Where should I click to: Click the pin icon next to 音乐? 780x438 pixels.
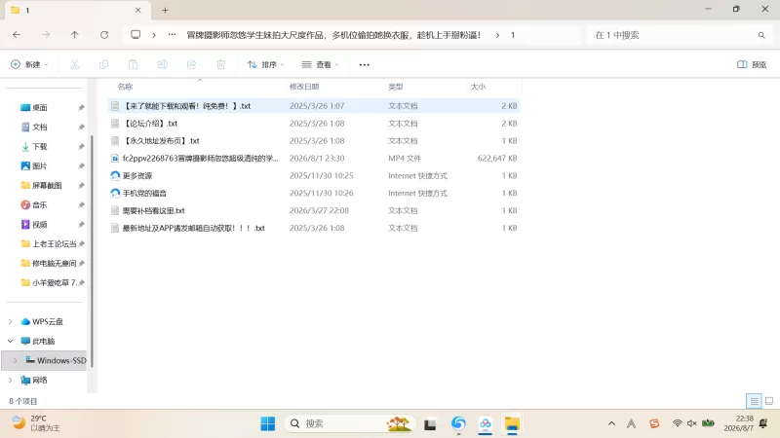click(x=81, y=205)
